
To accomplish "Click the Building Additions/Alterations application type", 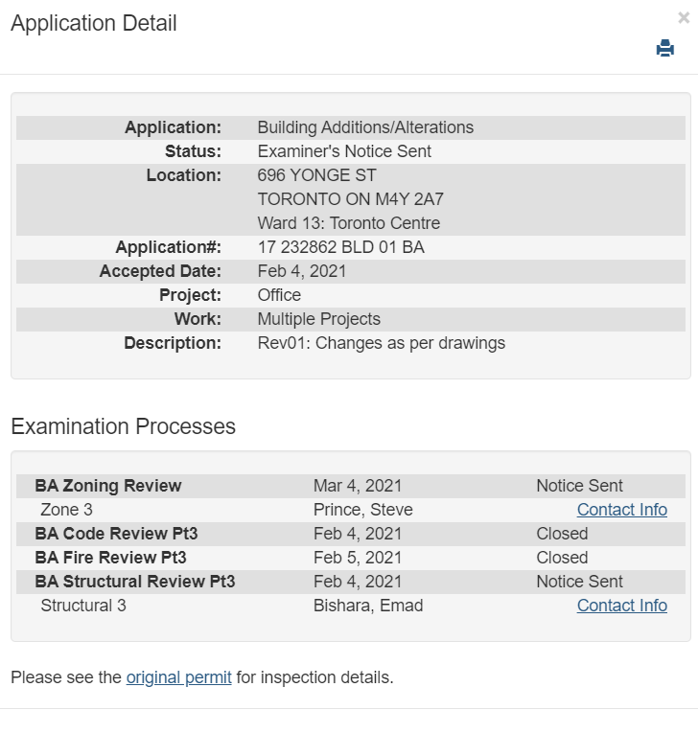I will point(365,127).
